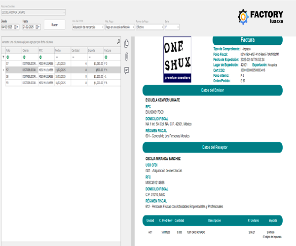Click the Factura column filter operator icon
This screenshot has width=296, height=246.
(x=106, y=57)
